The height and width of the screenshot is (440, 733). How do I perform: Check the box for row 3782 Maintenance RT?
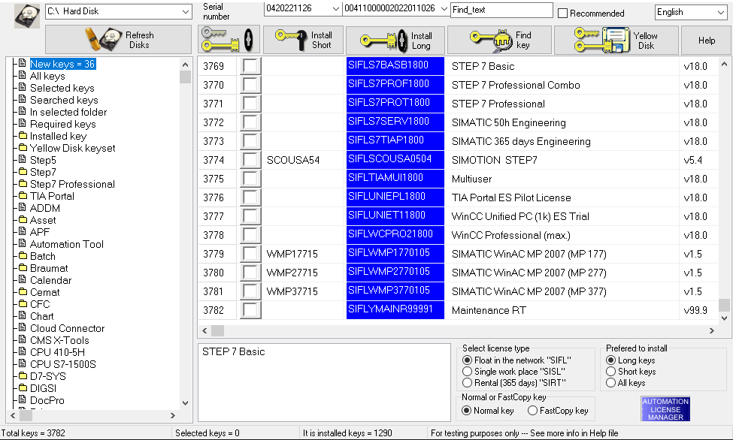250,309
